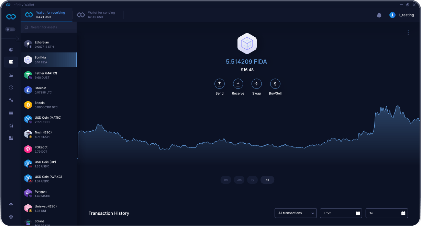Select USD Coin (AVAXC) asset
Viewport: 421px width, 227px height.
[x=48, y=179]
